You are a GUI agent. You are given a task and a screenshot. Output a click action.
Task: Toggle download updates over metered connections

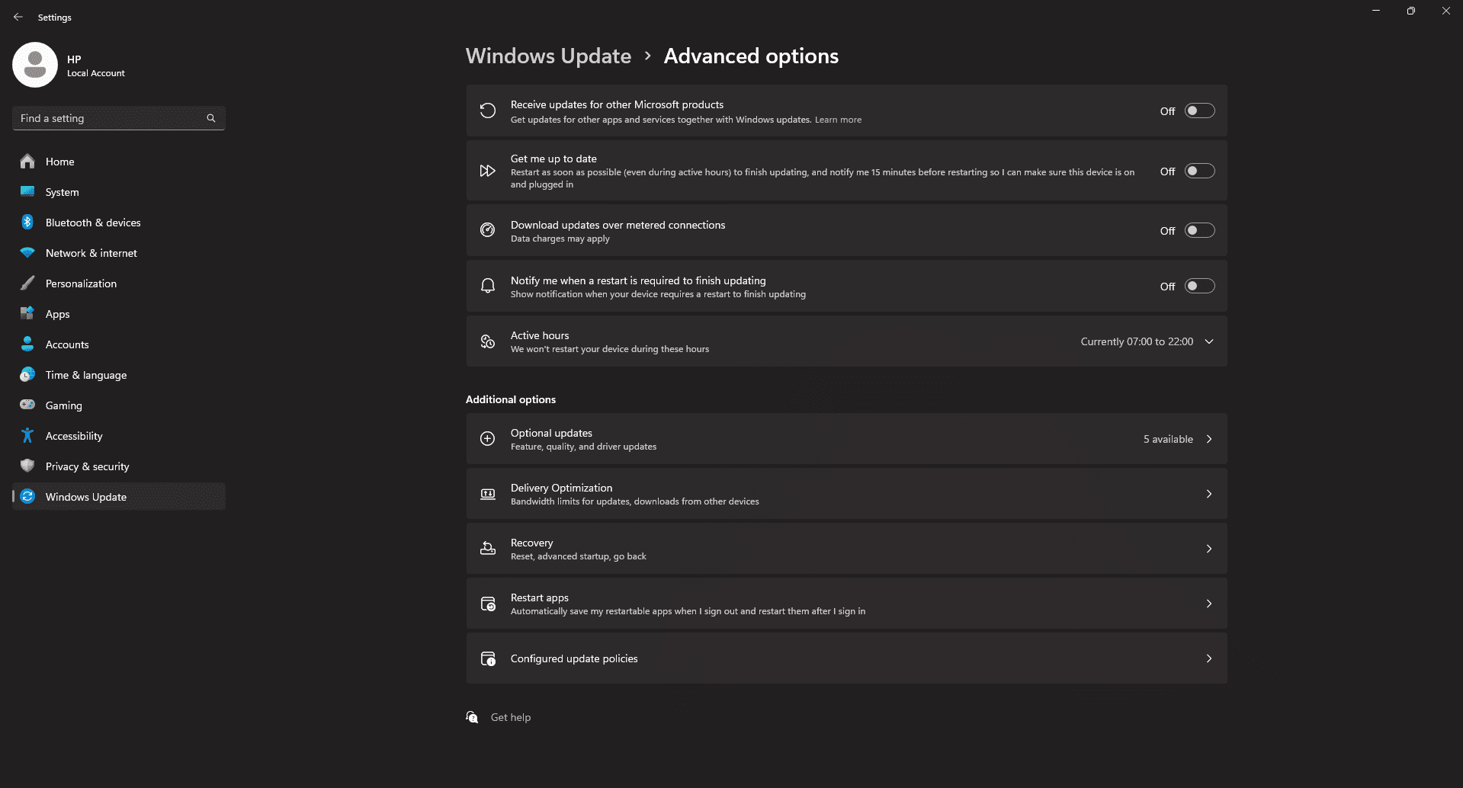coord(1199,231)
